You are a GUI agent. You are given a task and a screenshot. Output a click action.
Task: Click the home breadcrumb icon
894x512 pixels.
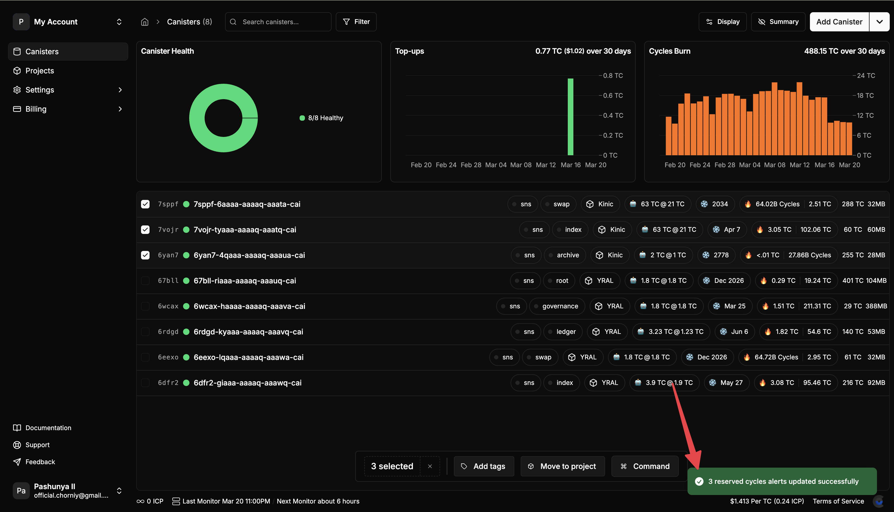(x=145, y=22)
